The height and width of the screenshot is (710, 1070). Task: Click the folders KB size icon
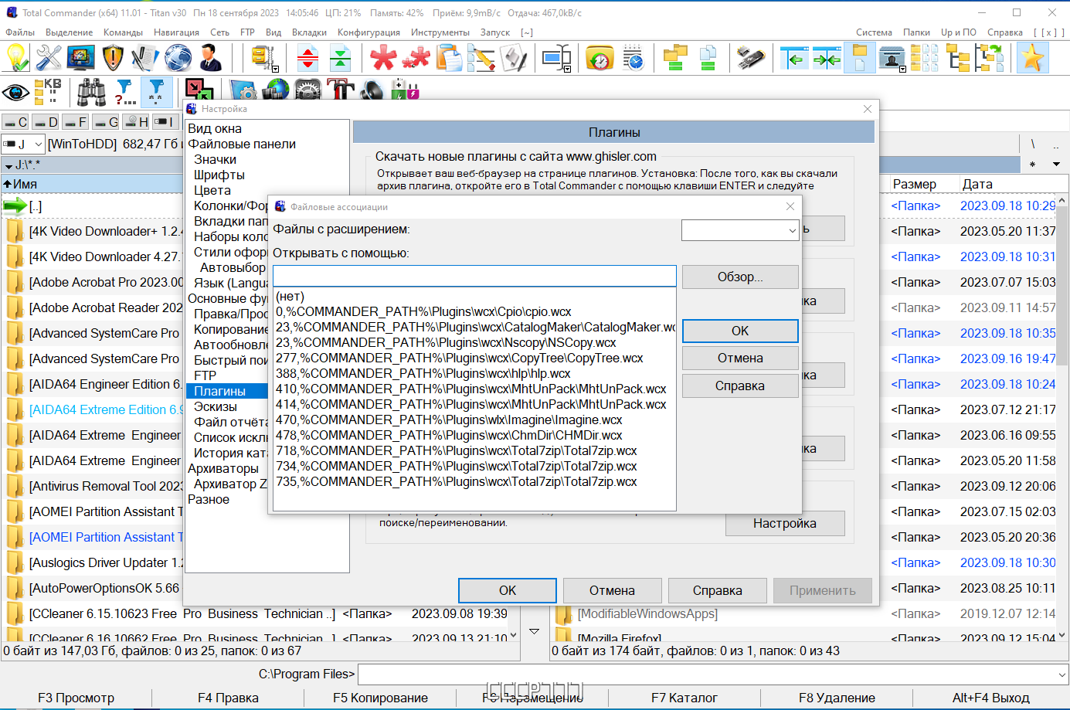pos(48,93)
